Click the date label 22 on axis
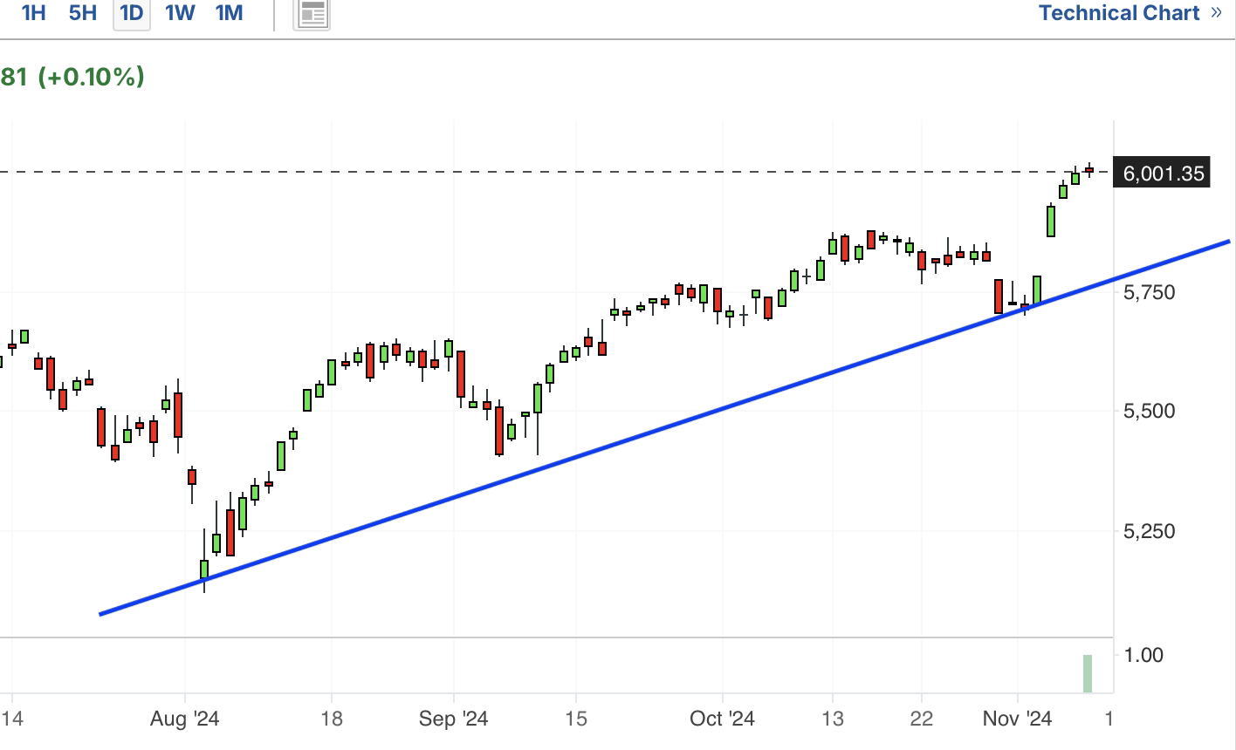Viewport: 1236px width, 750px height. pos(922,719)
